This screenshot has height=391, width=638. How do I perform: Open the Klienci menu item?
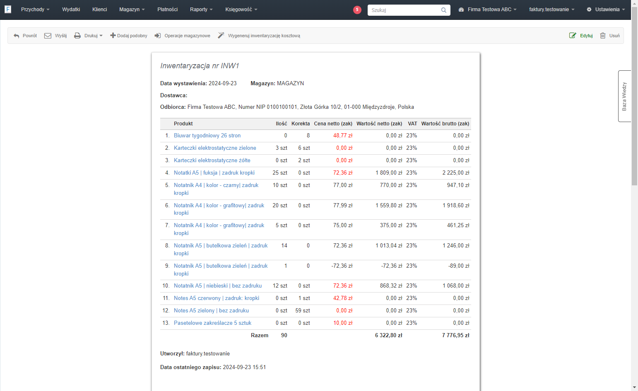[x=99, y=9]
